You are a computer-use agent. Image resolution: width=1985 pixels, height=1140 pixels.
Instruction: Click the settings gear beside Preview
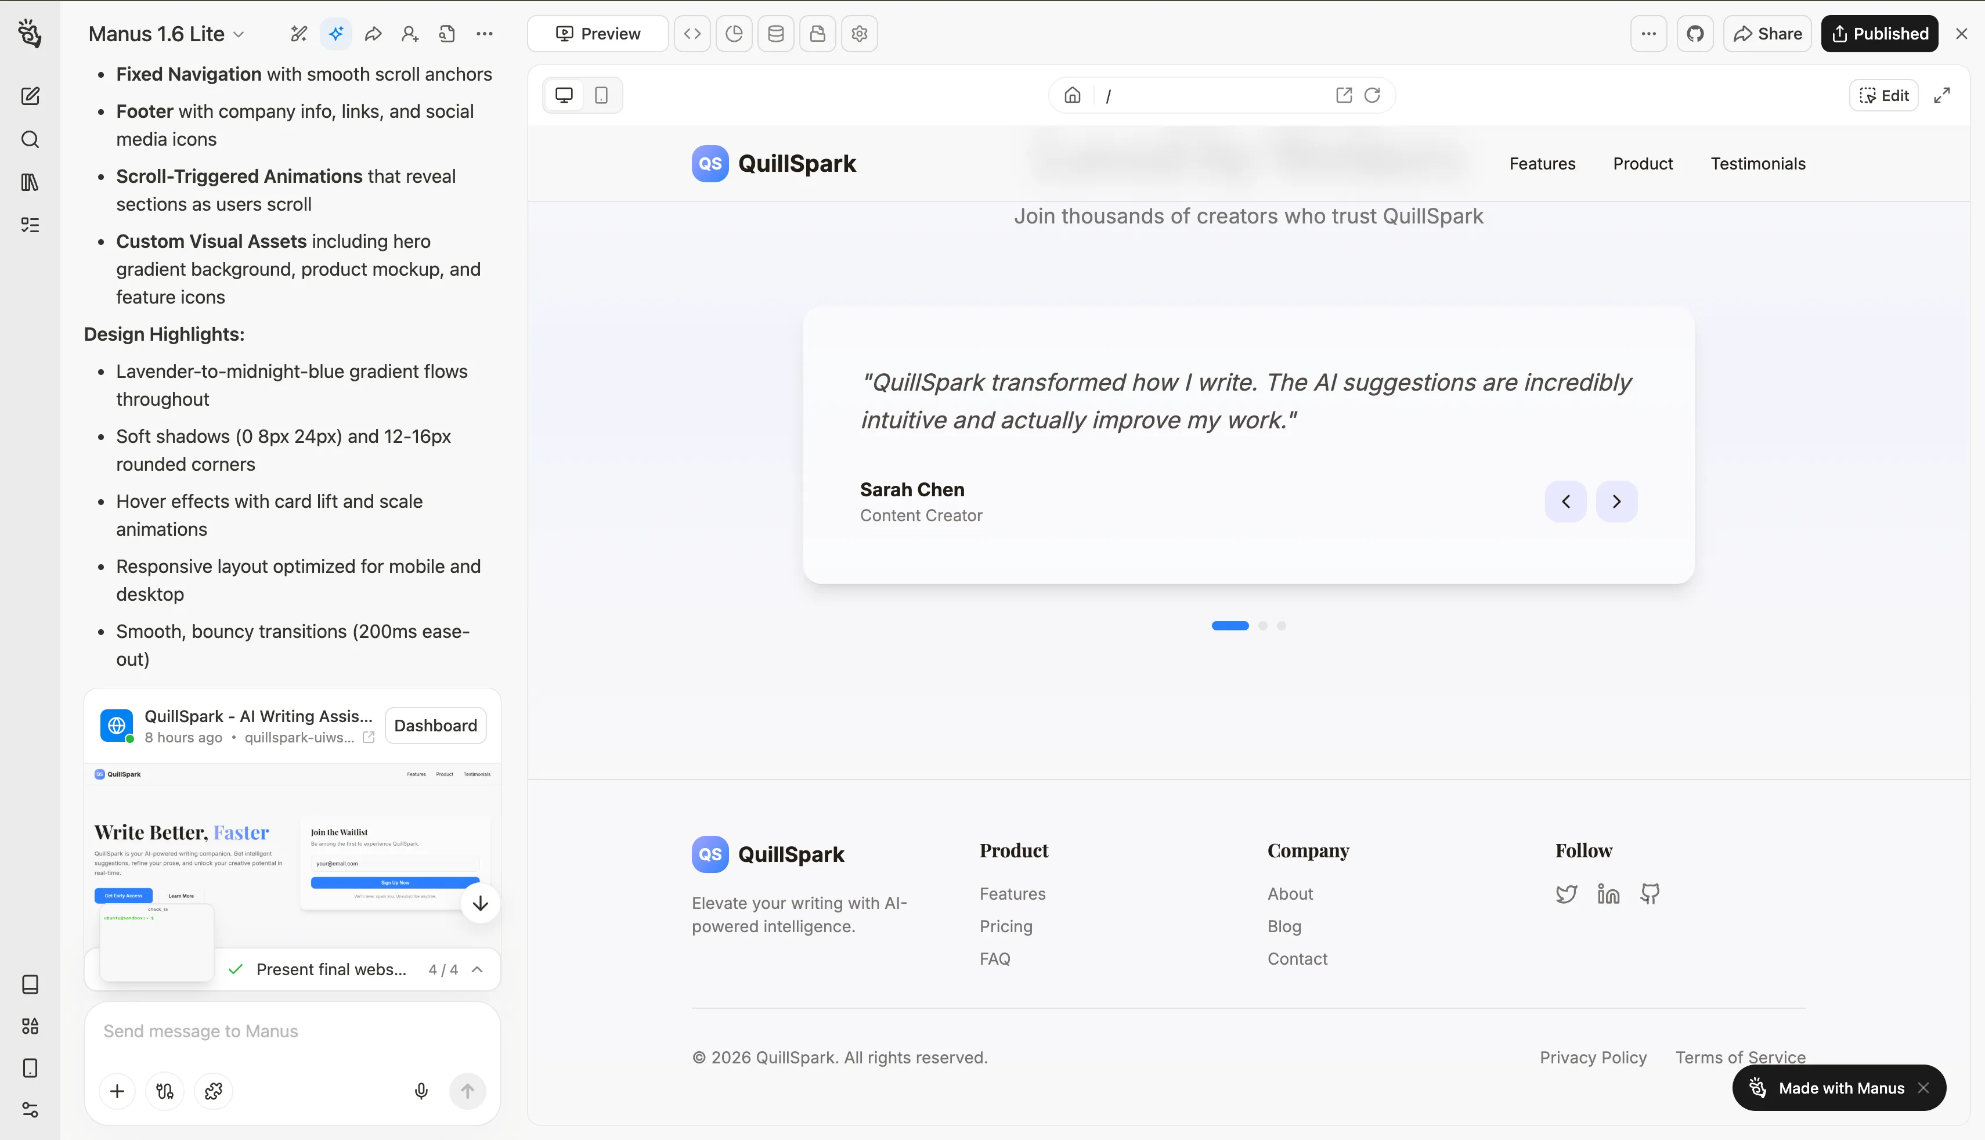(860, 34)
